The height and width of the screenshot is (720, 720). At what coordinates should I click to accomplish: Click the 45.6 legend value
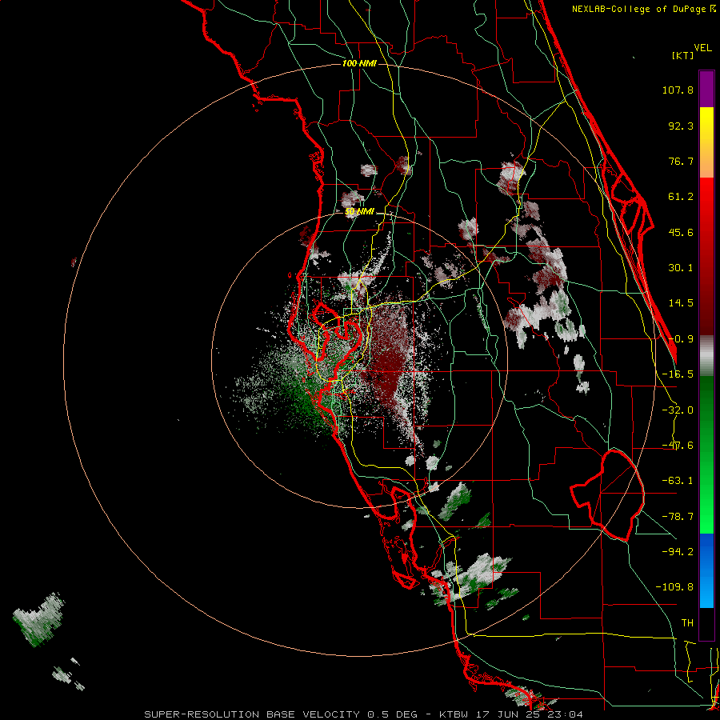pos(681,232)
